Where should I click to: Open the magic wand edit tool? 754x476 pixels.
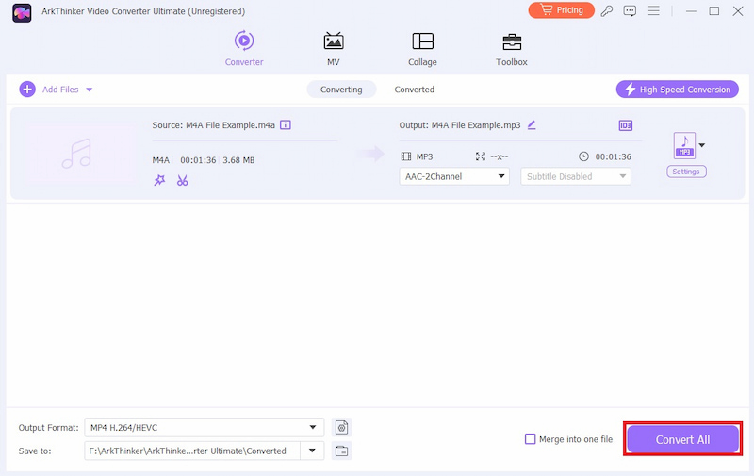[x=159, y=180]
